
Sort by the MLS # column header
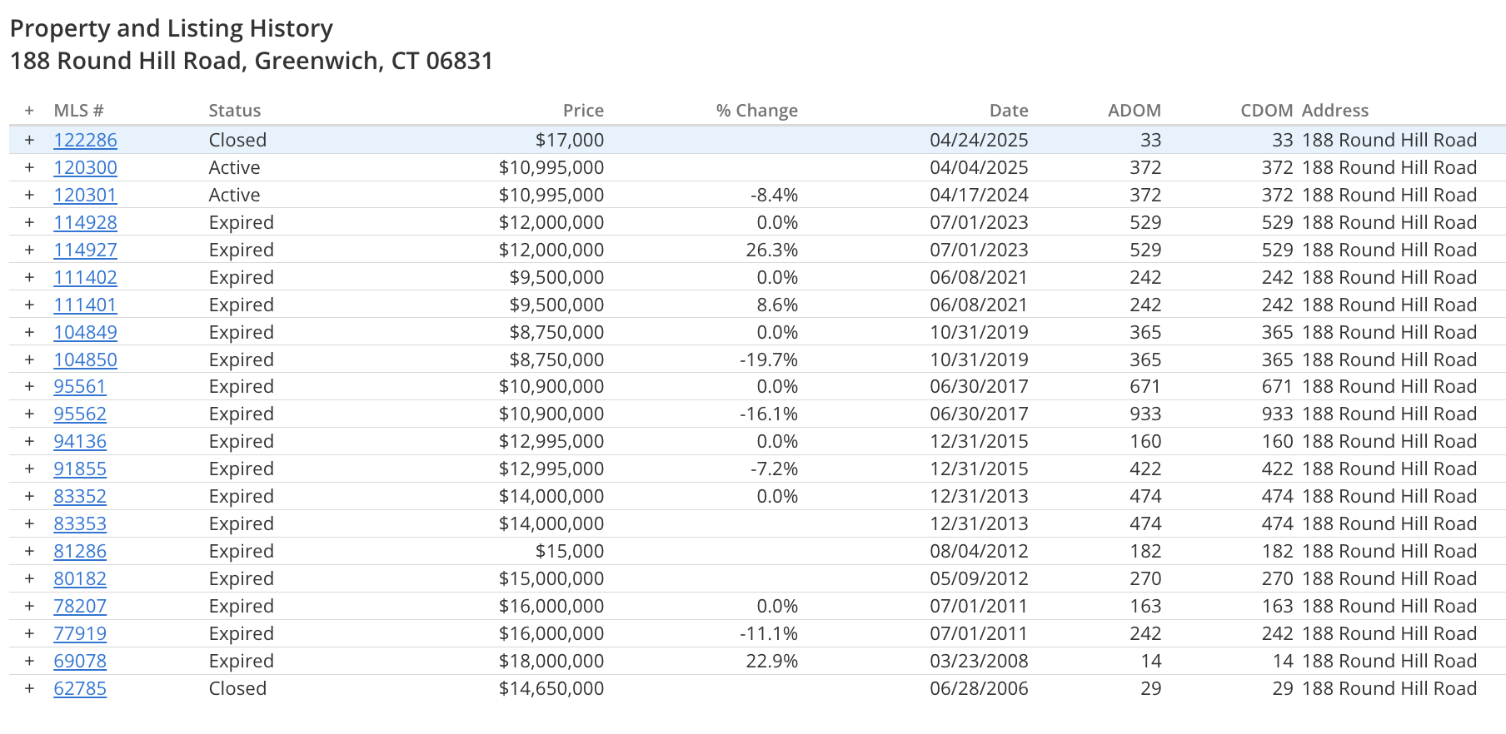(x=78, y=111)
